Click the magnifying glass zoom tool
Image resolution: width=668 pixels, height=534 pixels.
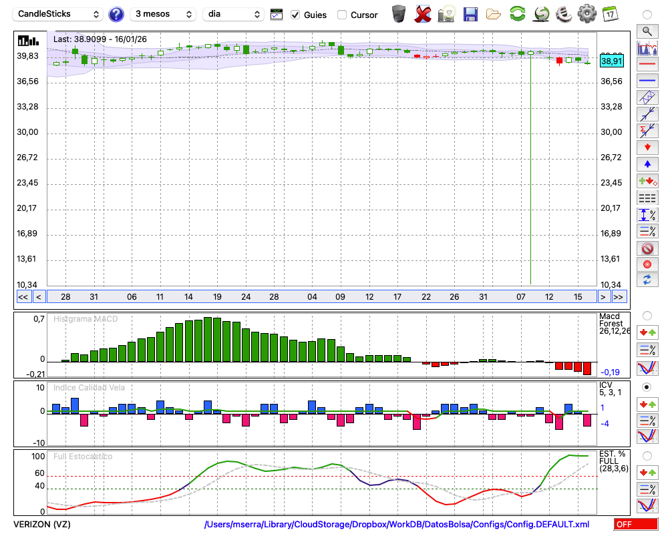[x=647, y=31]
